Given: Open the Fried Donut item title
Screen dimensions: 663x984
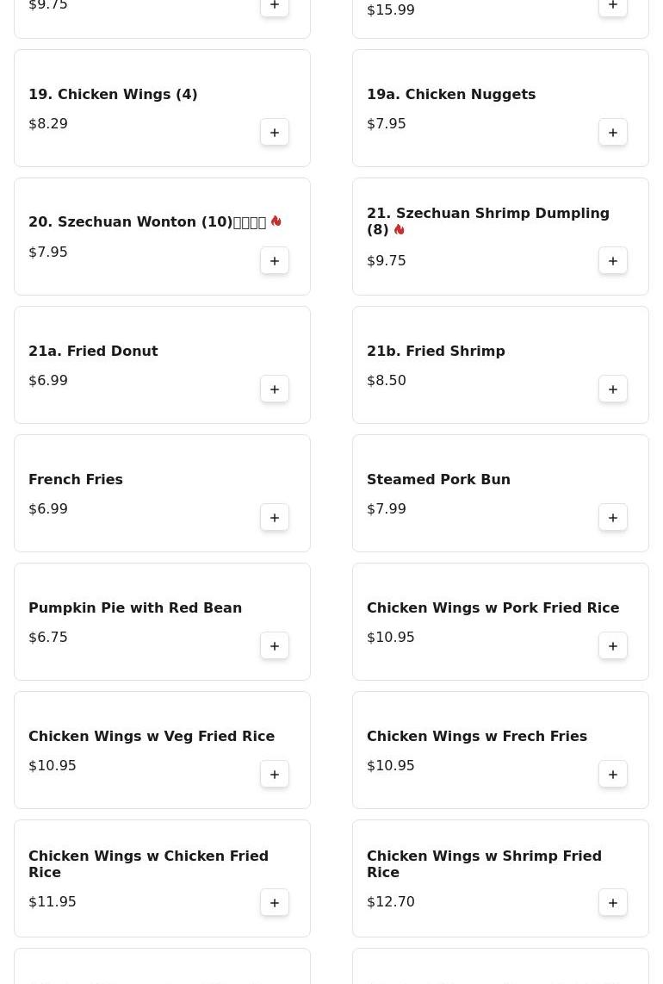Looking at the screenshot, I should tap(93, 351).
